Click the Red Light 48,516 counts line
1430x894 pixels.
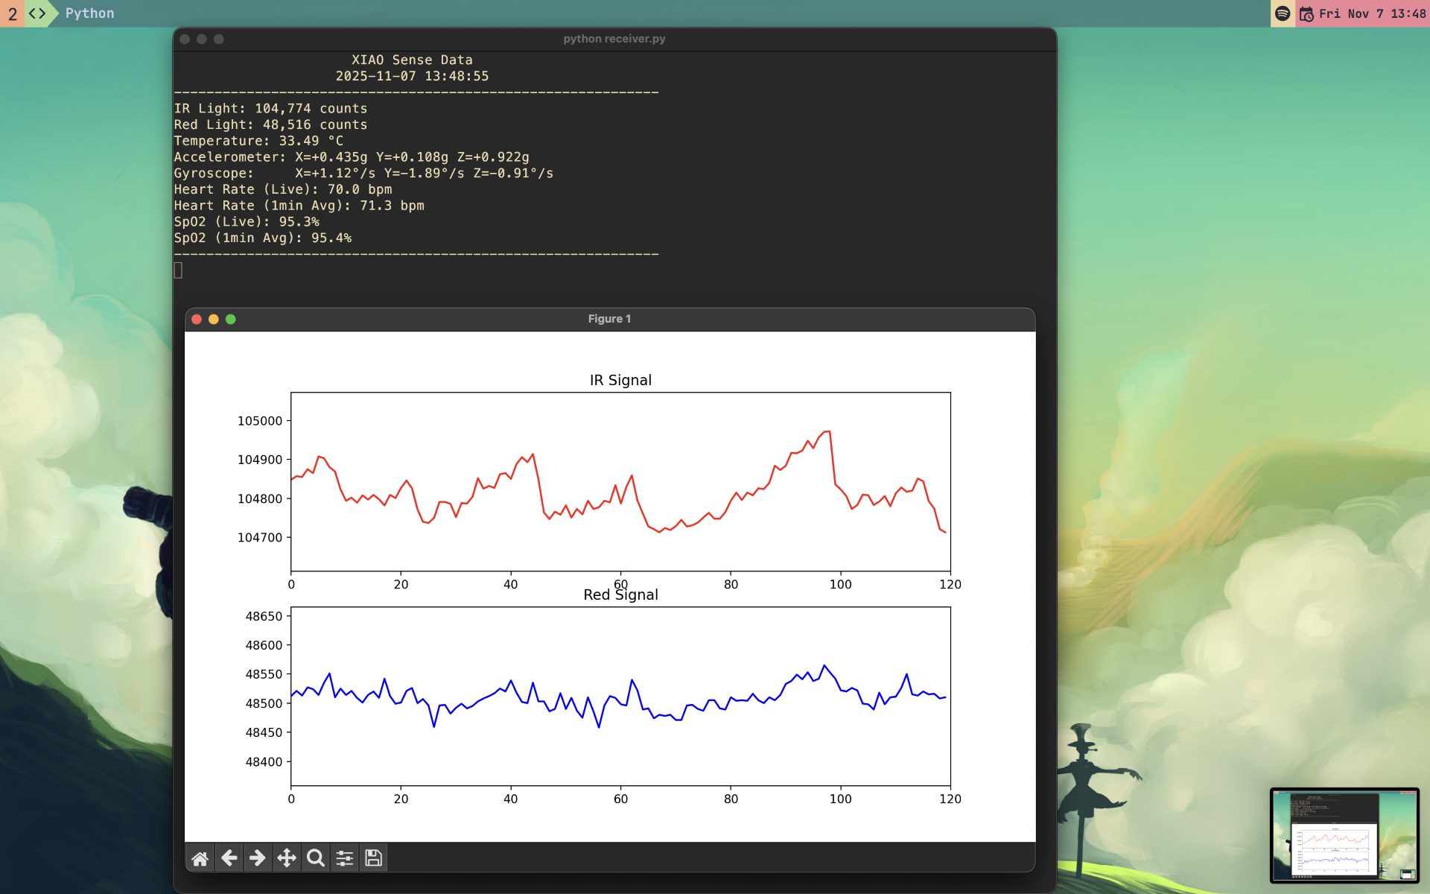(270, 125)
